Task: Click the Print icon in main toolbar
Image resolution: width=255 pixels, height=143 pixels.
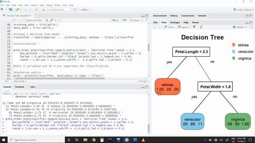Action: (36, 10)
